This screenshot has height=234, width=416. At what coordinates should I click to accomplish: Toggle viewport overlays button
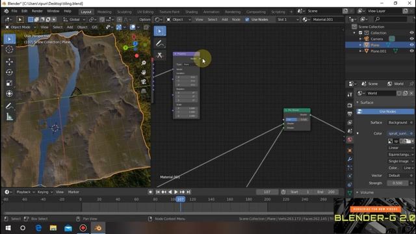133,27
